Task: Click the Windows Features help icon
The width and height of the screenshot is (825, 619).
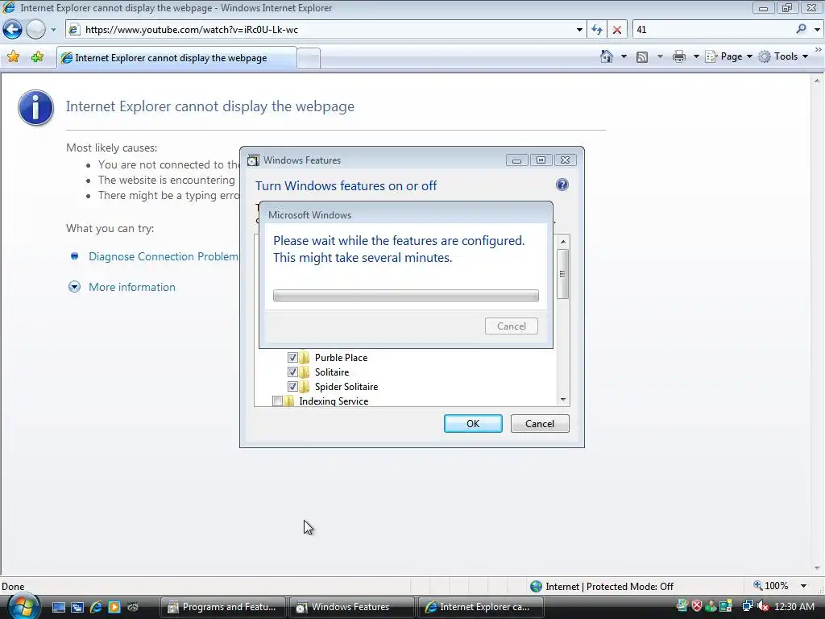Action: [x=562, y=185]
